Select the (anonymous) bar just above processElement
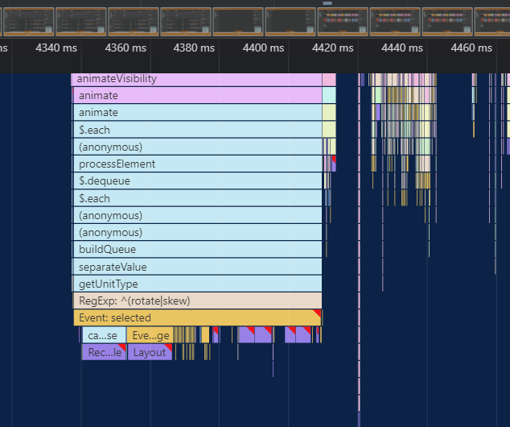The width and height of the screenshot is (510, 427). pyautogui.click(x=197, y=147)
